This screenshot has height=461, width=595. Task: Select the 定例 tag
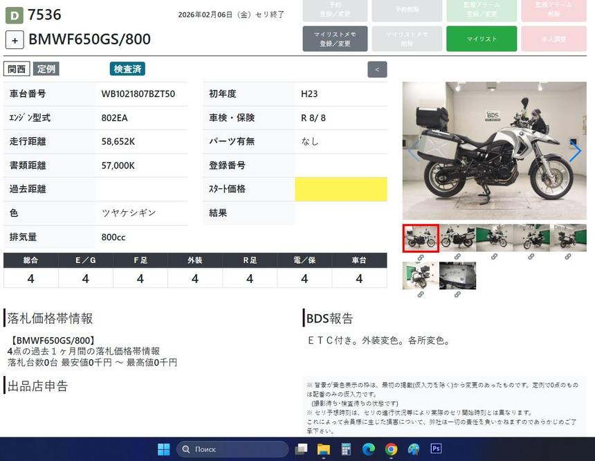coord(46,69)
